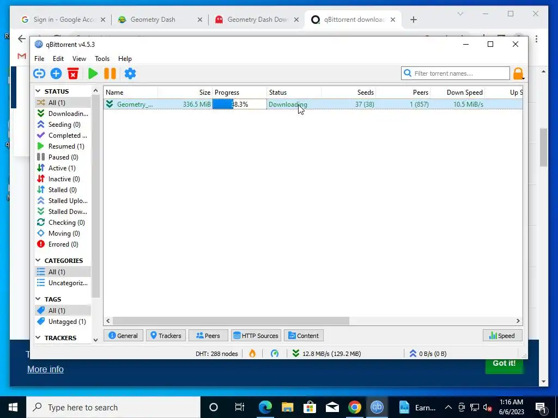Sort torrents by Seeds column
The image size is (558, 418).
pos(348,93)
